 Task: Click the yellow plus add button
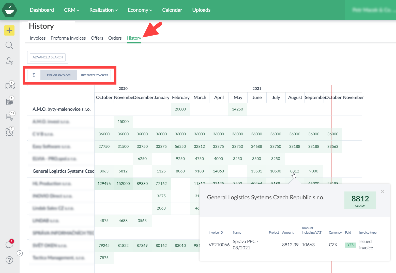[9, 30]
